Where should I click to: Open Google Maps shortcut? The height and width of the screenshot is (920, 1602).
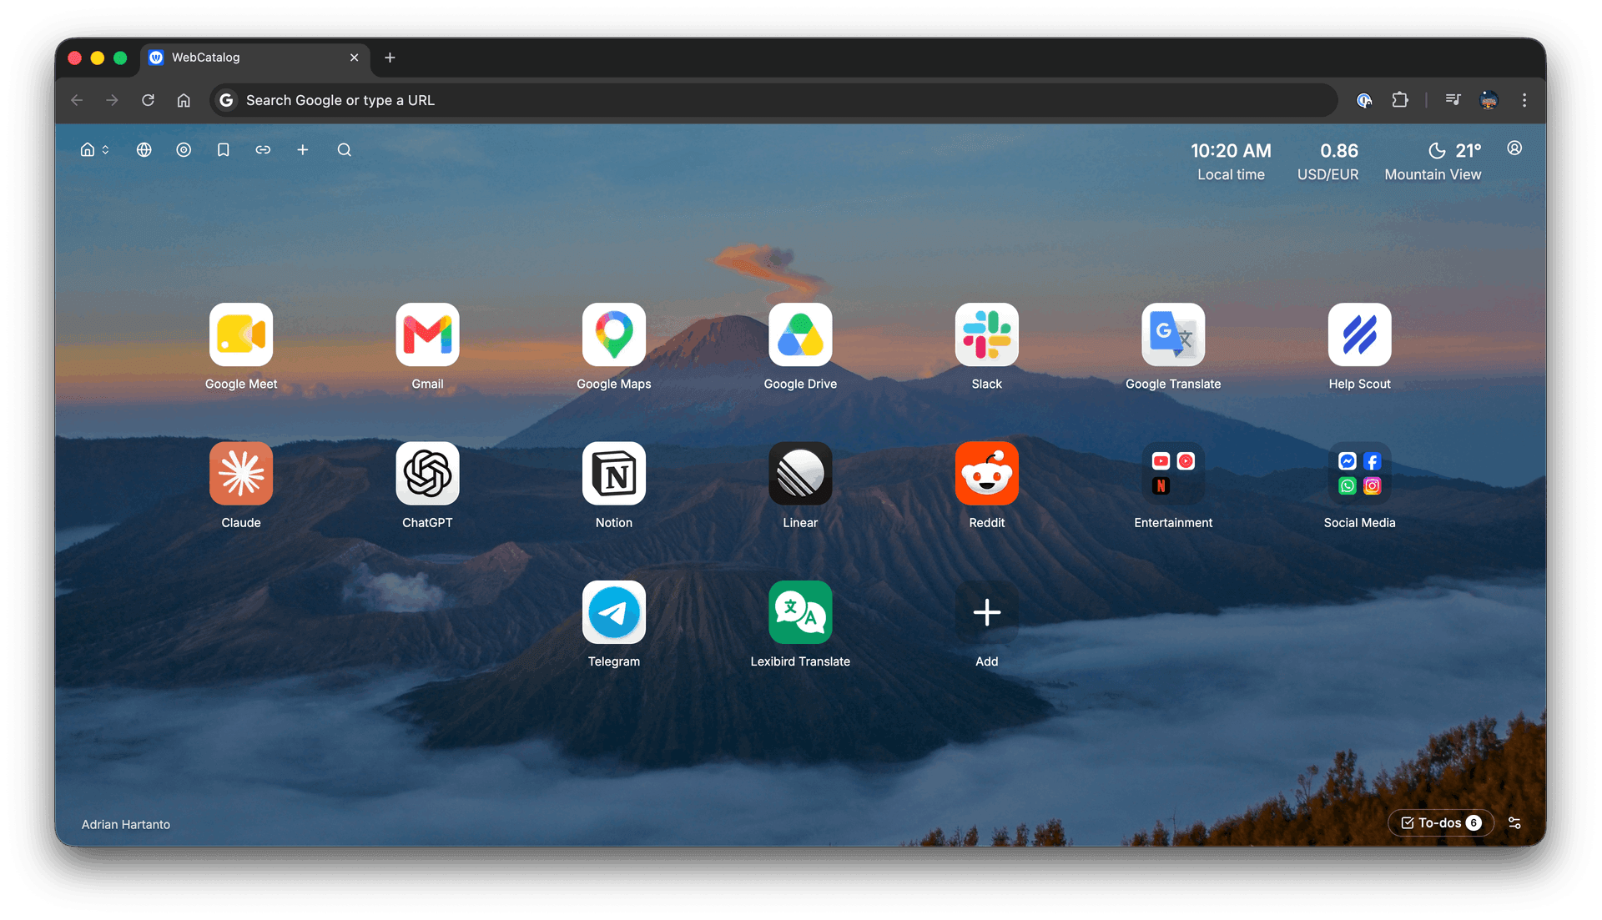[614, 334]
